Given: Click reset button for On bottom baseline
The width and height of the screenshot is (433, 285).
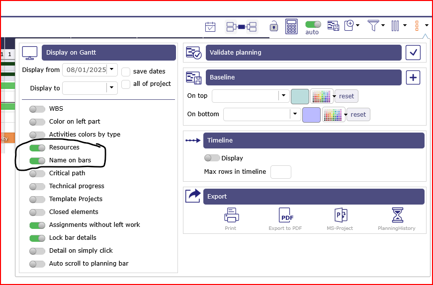Looking at the screenshot, I should tap(358, 114).
